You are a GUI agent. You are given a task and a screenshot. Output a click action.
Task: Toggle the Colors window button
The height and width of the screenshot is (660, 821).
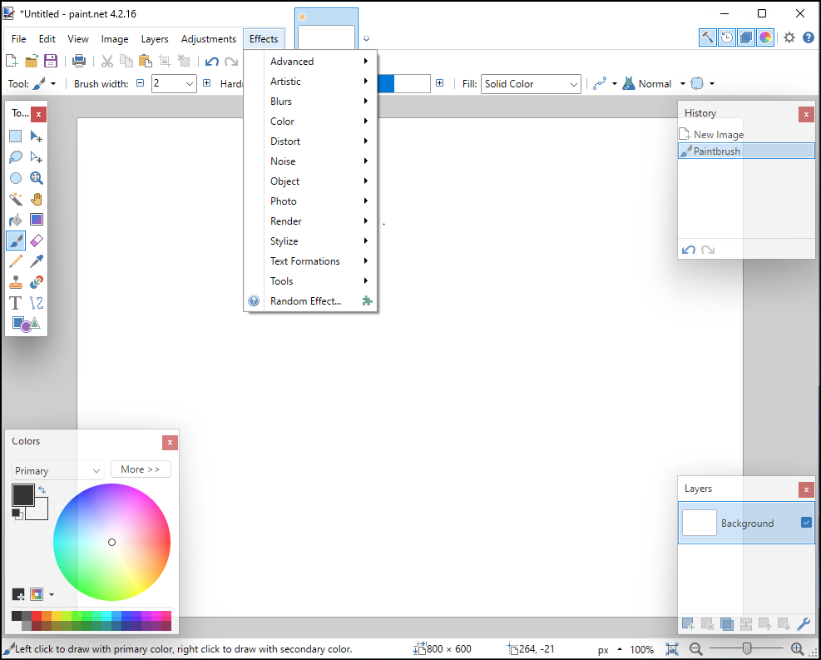coord(765,37)
